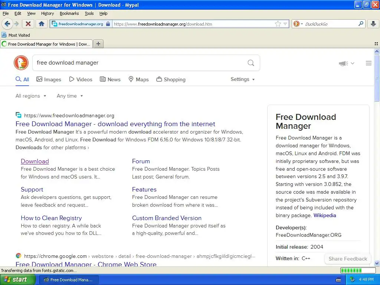Open the Windows start button
The width and height of the screenshot is (380, 285).
[17, 280]
